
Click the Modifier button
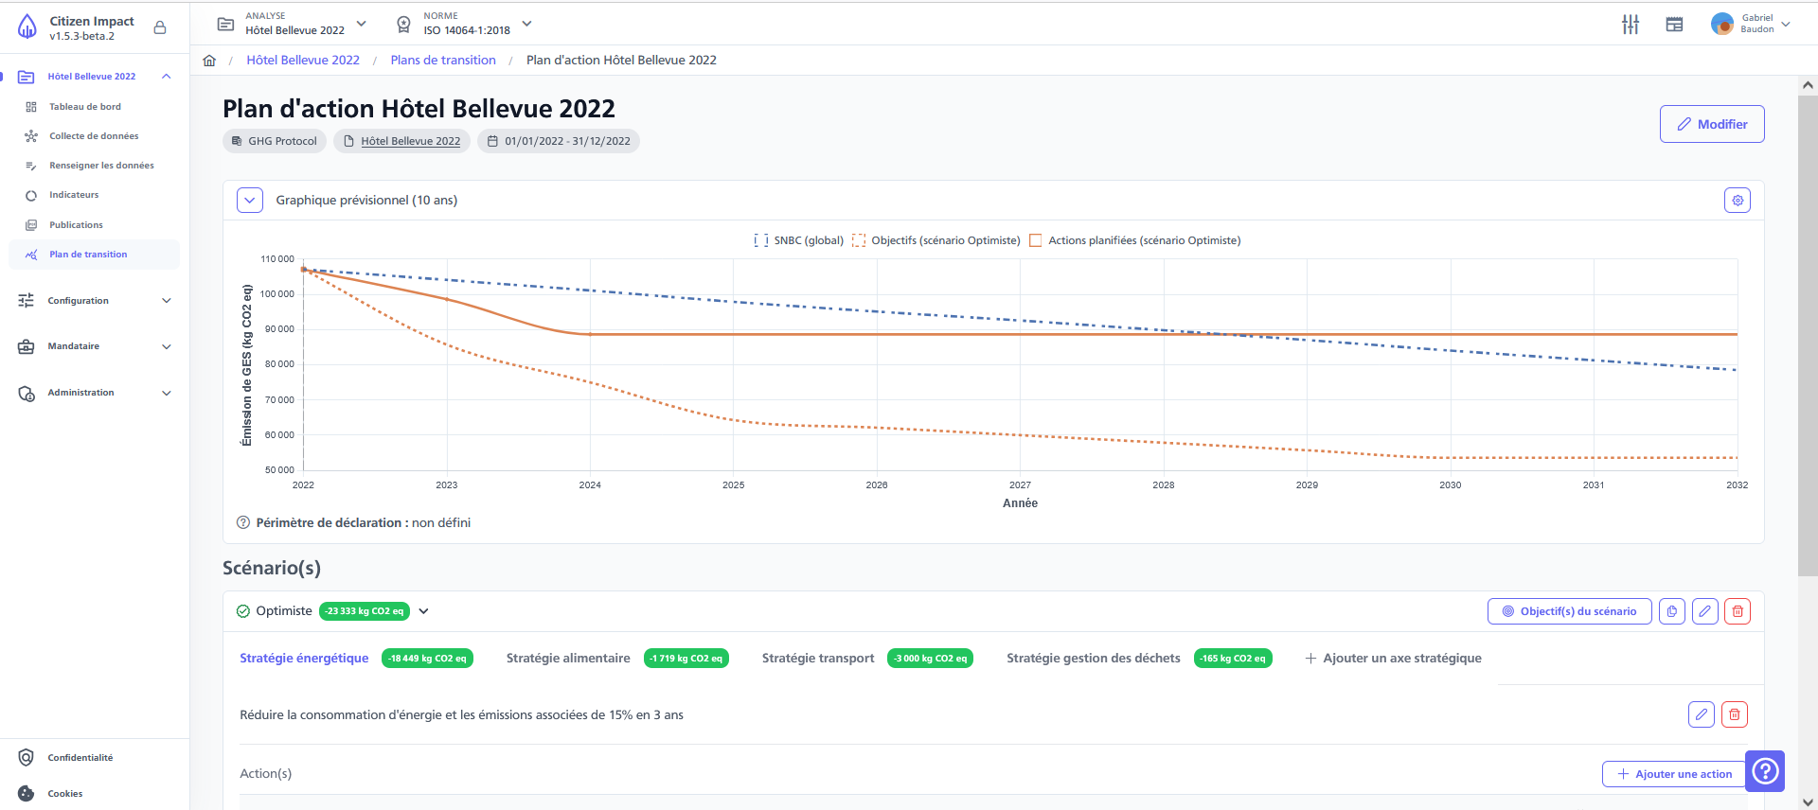click(1712, 124)
